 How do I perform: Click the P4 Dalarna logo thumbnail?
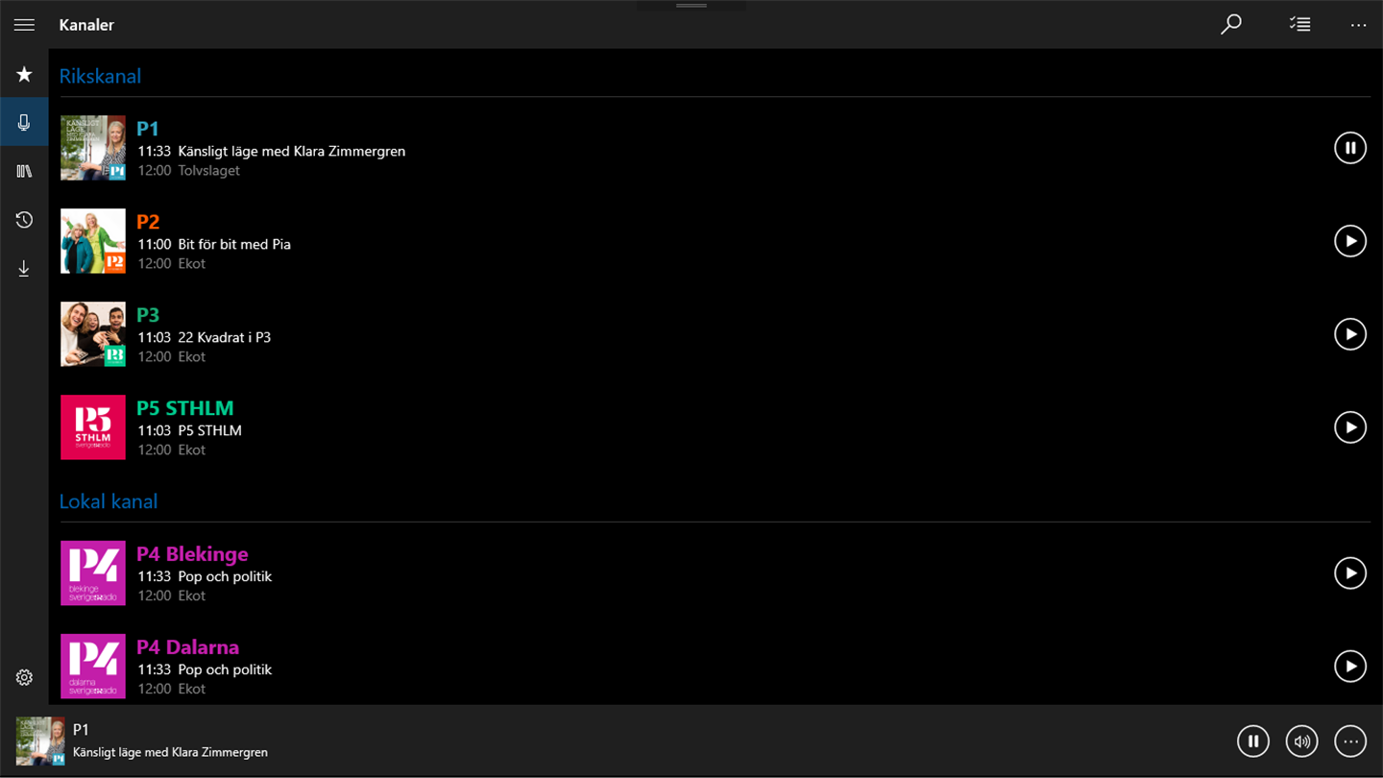[93, 667]
